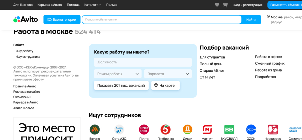The image size is (302, 140).
Task: Focus the Поиск по объявлениям field
Action: 162,20
